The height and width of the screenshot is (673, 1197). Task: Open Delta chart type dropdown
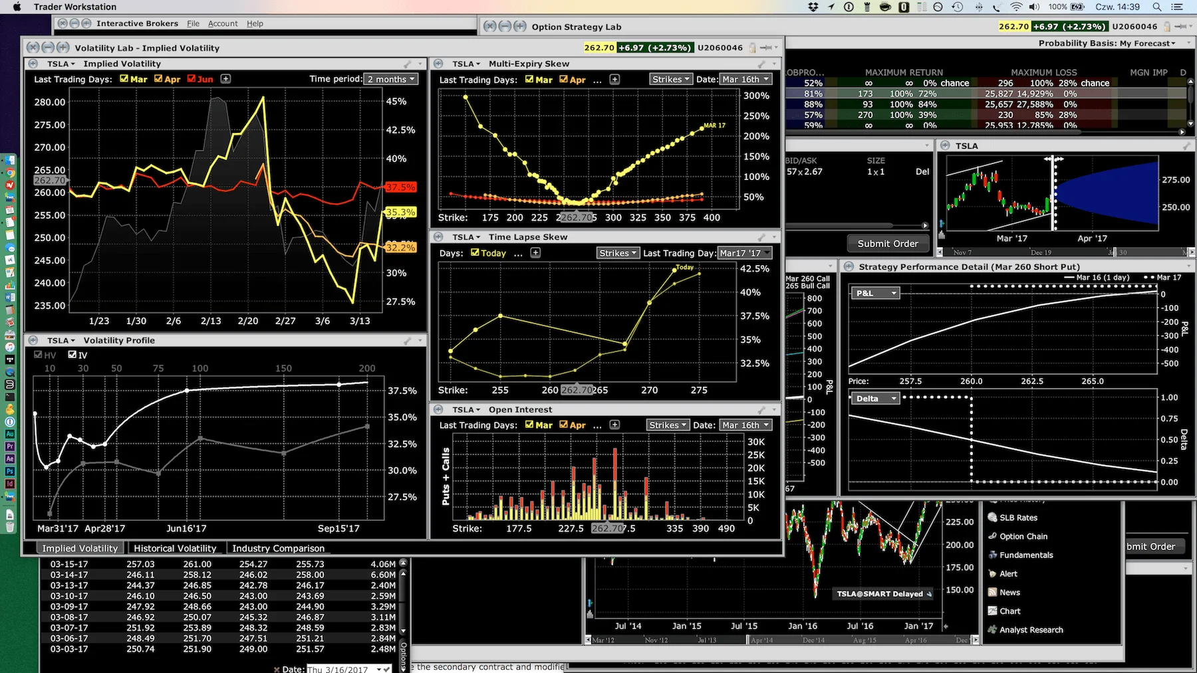click(875, 399)
